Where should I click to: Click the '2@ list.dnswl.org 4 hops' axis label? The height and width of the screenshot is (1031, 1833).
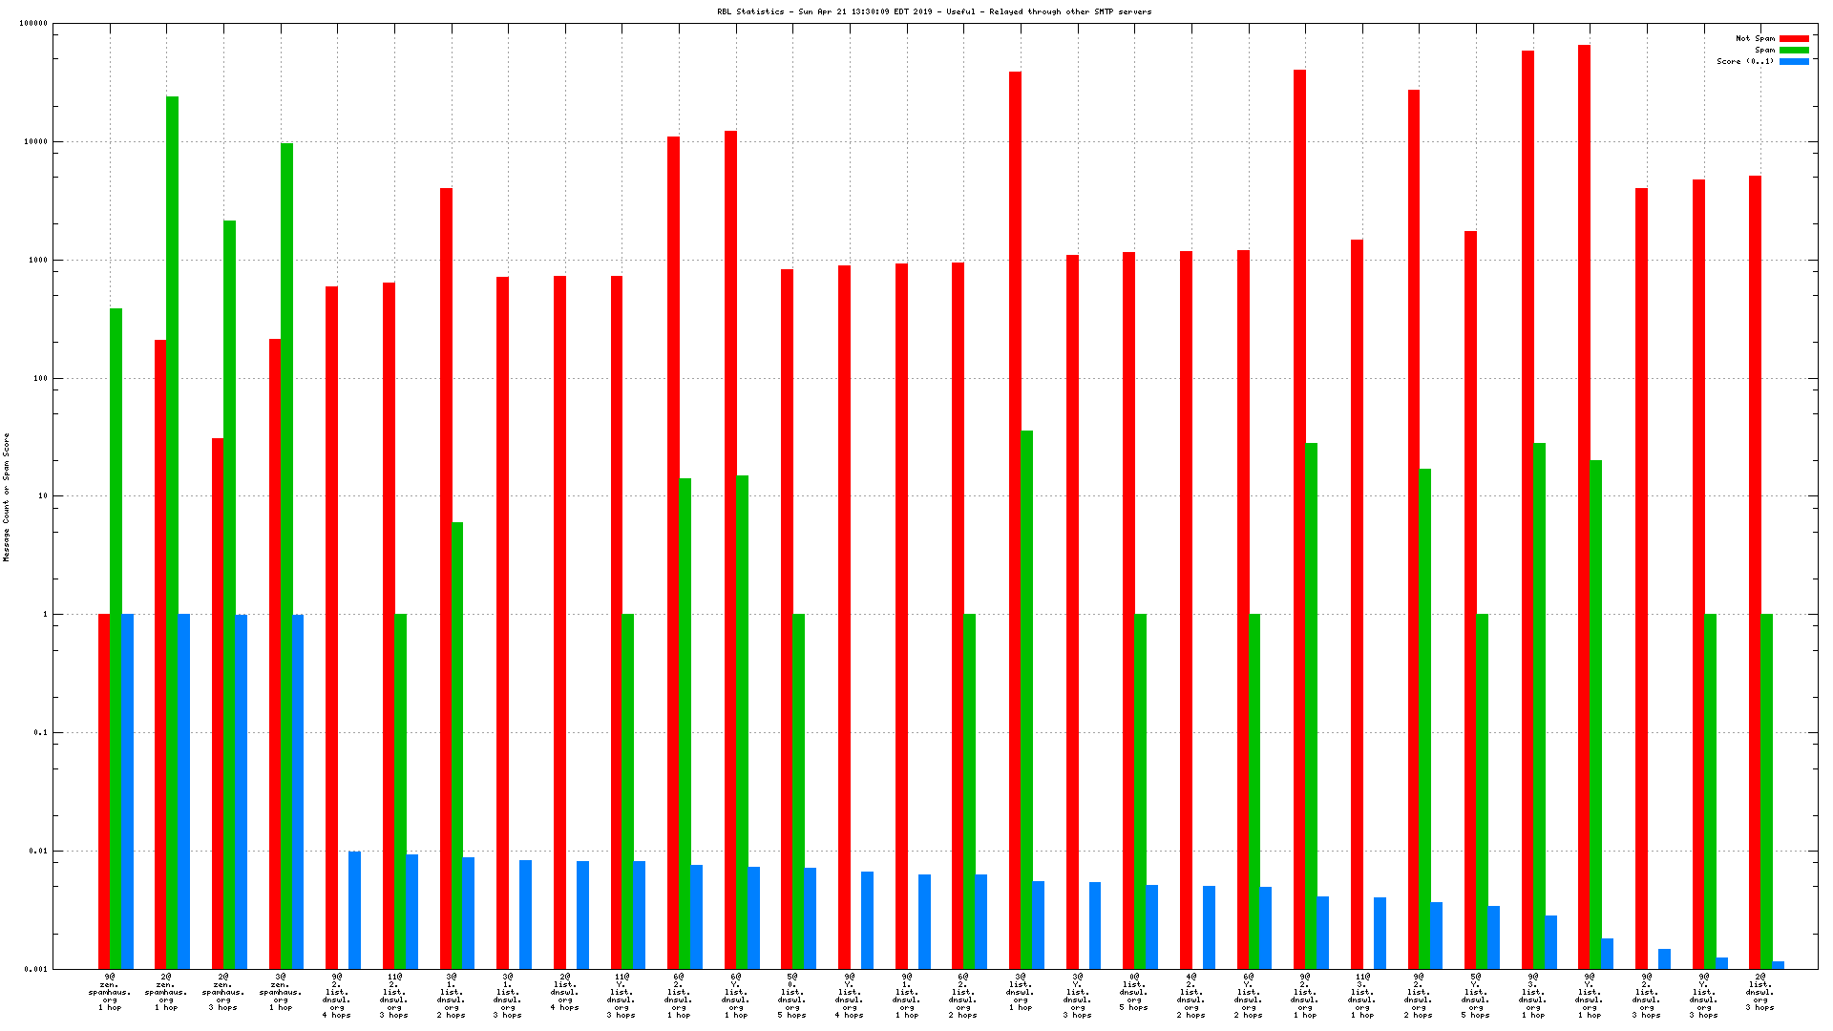(x=564, y=992)
